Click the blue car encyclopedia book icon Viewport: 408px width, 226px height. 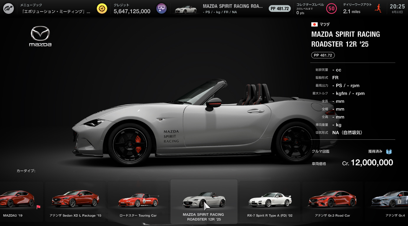[389, 151]
